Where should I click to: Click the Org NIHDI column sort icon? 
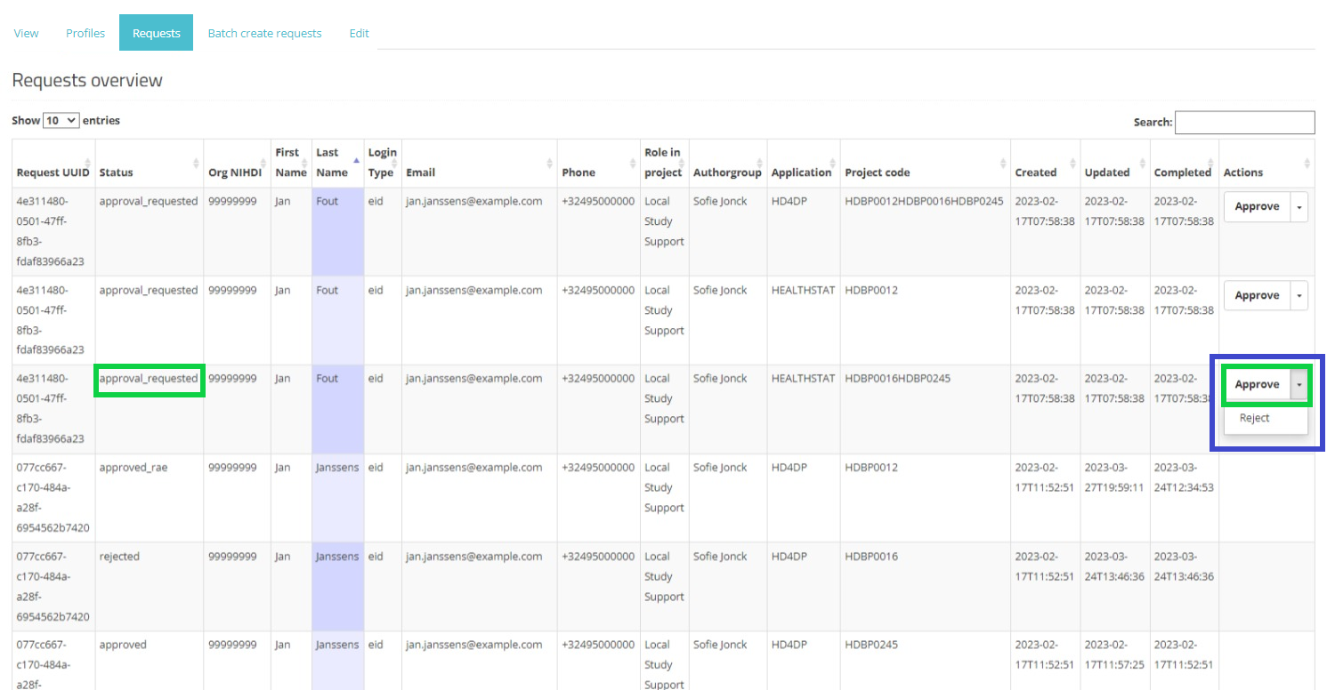pos(265,163)
